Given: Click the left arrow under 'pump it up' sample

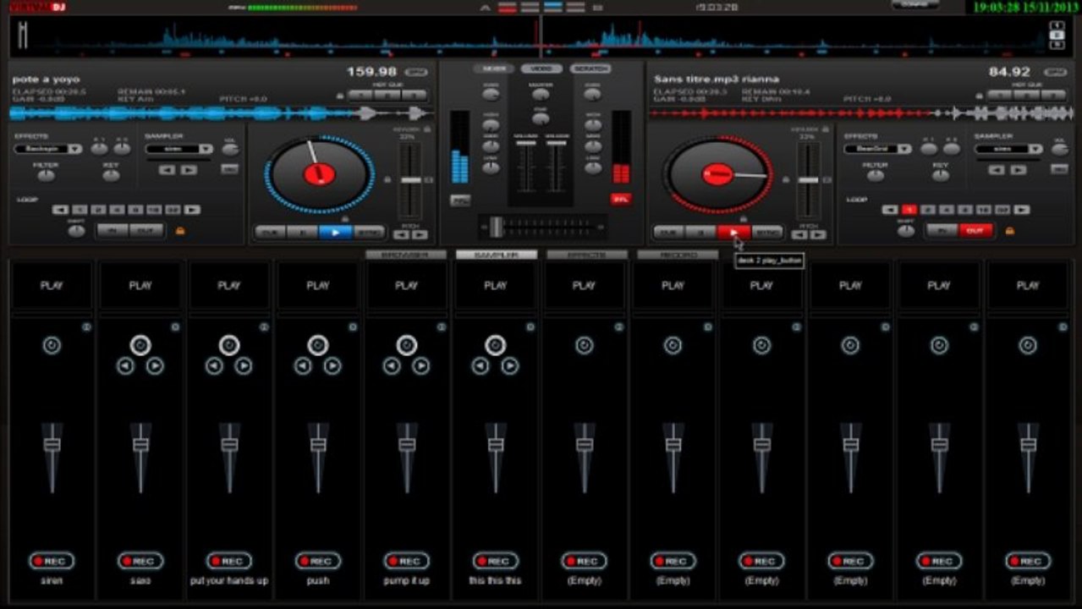Looking at the screenshot, I should tap(392, 366).
